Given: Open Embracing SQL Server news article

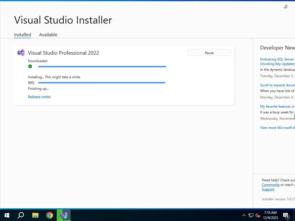Looking at the screenshot, I should pos(277,62).
